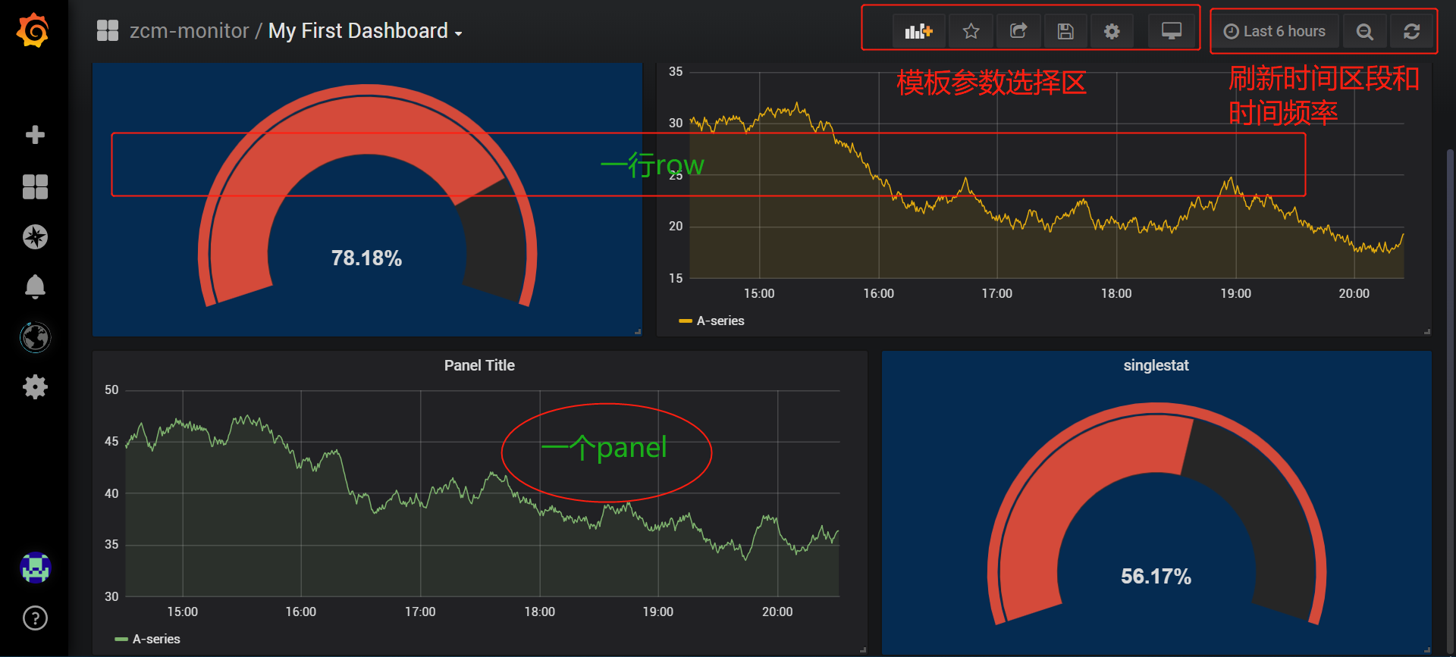Click the 45 value on Panel Title axis
Viewport: 1456px width, 657px height.
click(x=111, y=441)
